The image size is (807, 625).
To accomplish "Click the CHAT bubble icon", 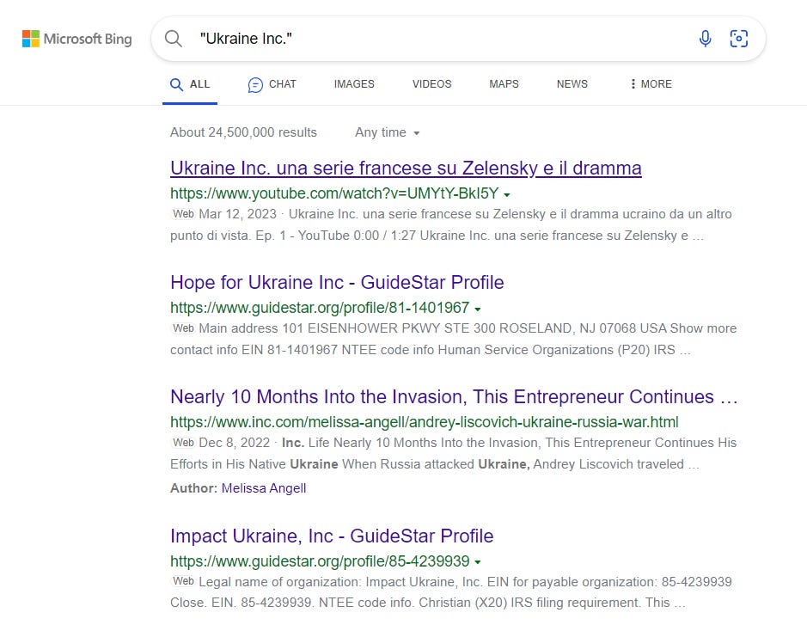I will (255, 85).
